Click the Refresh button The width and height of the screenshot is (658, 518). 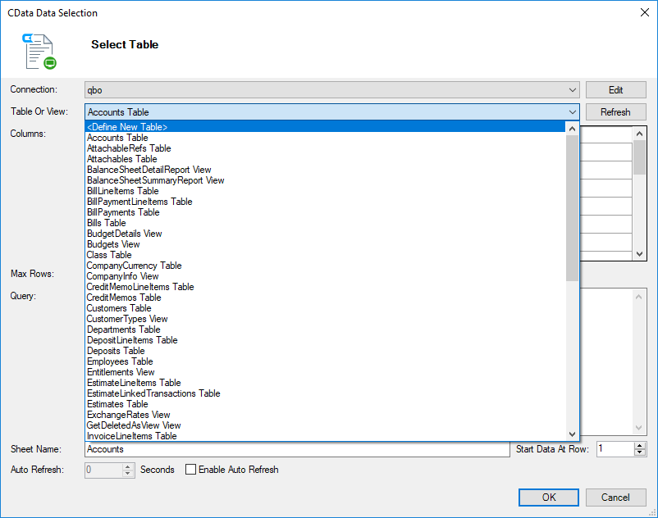click(615, 112)
